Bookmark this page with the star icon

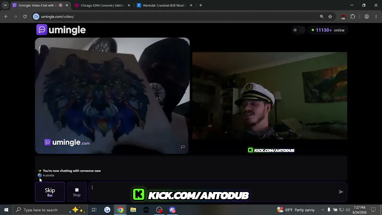330,17
